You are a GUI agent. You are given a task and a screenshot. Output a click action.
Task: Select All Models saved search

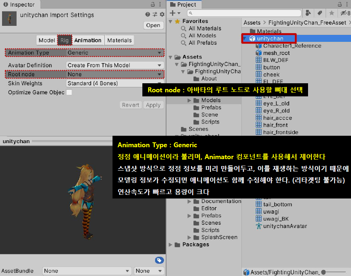(202, 36)
